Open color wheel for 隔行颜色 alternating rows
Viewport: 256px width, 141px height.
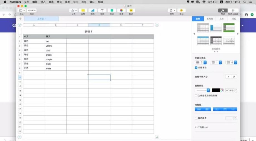pyautogui.click(x=235, y=118)
